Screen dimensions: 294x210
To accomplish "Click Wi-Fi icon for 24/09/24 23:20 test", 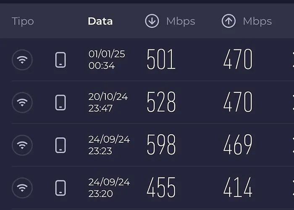I will pyautogui.click(x=22, y=188).
